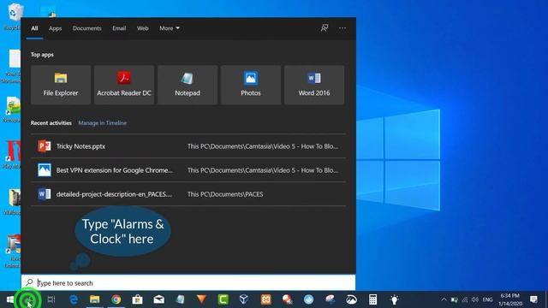Open Best VPN extension for Google Chrome image
548x308 pixels.
(188, 170)
